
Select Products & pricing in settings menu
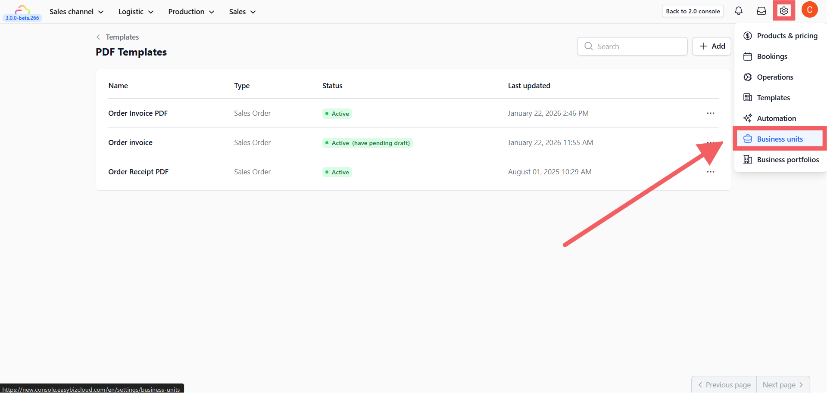780,36
